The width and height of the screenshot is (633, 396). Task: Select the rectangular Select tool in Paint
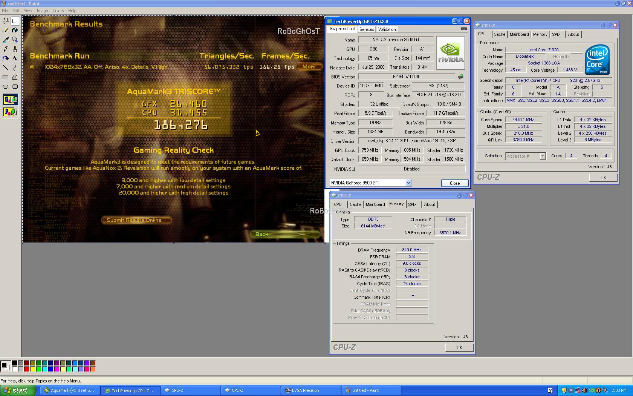(15, 21)
